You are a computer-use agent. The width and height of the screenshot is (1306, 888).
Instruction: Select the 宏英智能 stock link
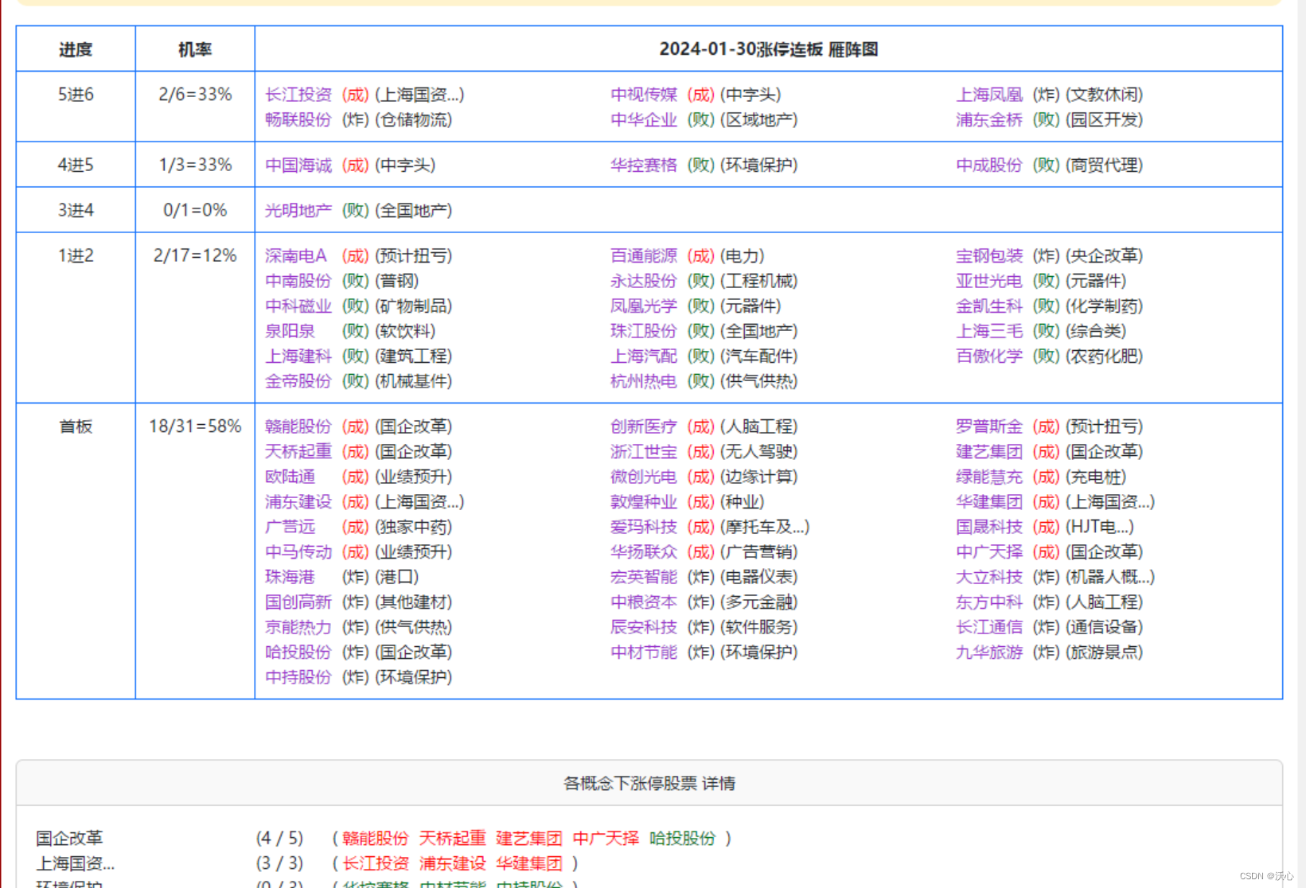pos(643,577)
